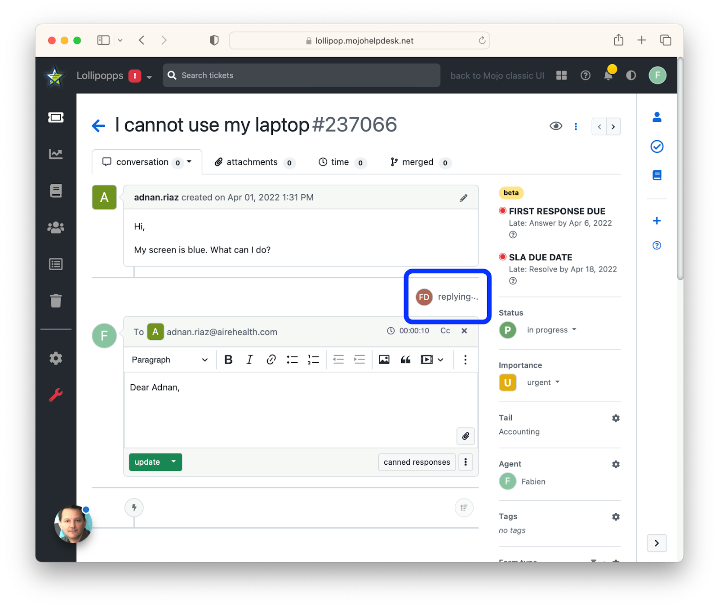
Task: Go back using the blue arrow beside title
Action: pyautogui.click(x=98, y=125)
